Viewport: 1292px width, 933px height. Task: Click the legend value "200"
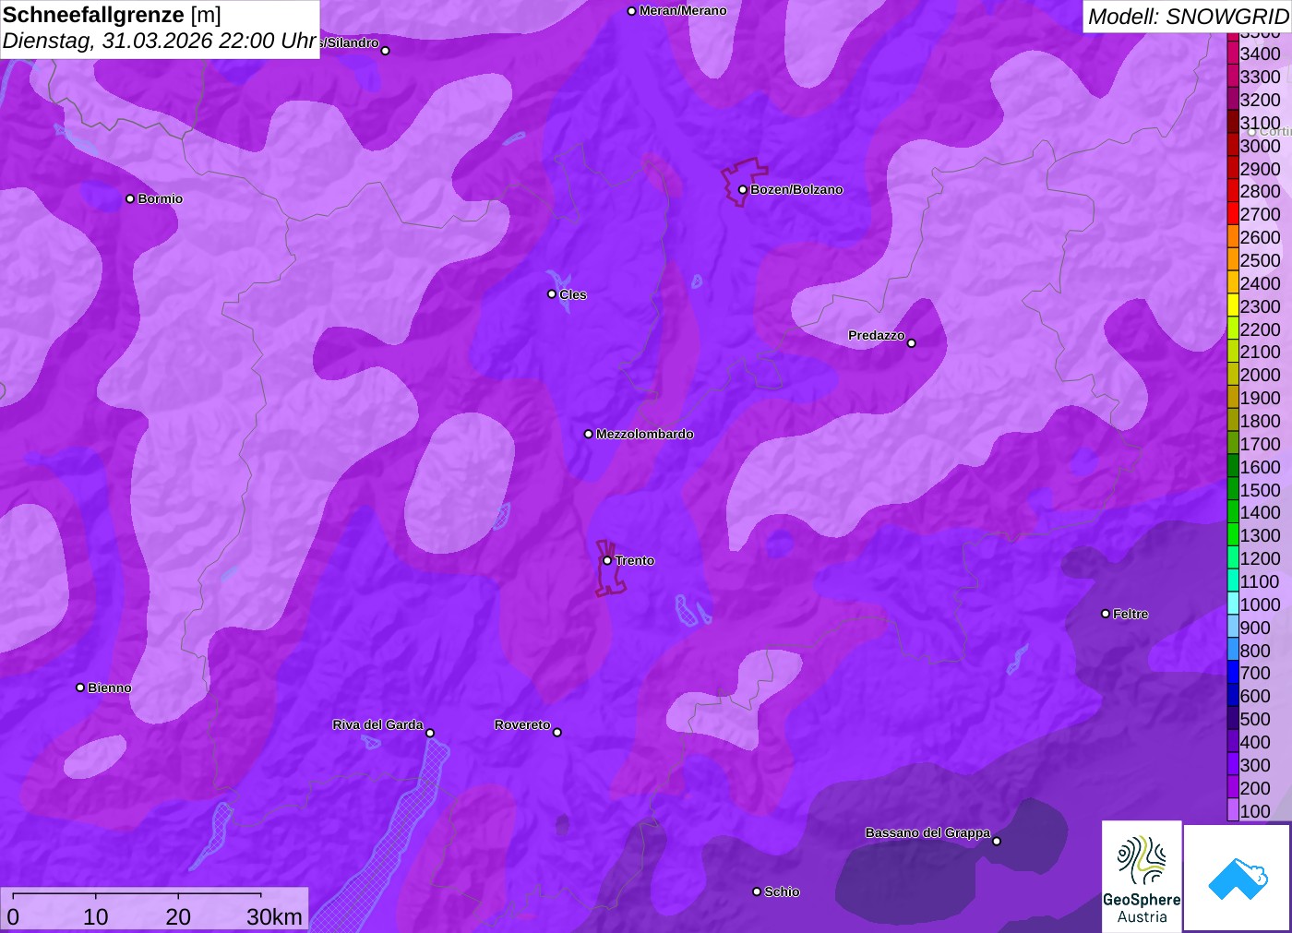coord(1255,788)
